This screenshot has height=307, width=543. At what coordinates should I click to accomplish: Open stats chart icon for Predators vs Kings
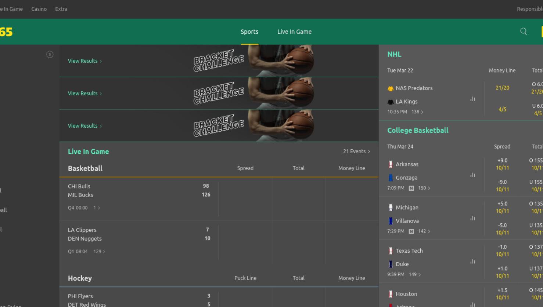point(472,99)
